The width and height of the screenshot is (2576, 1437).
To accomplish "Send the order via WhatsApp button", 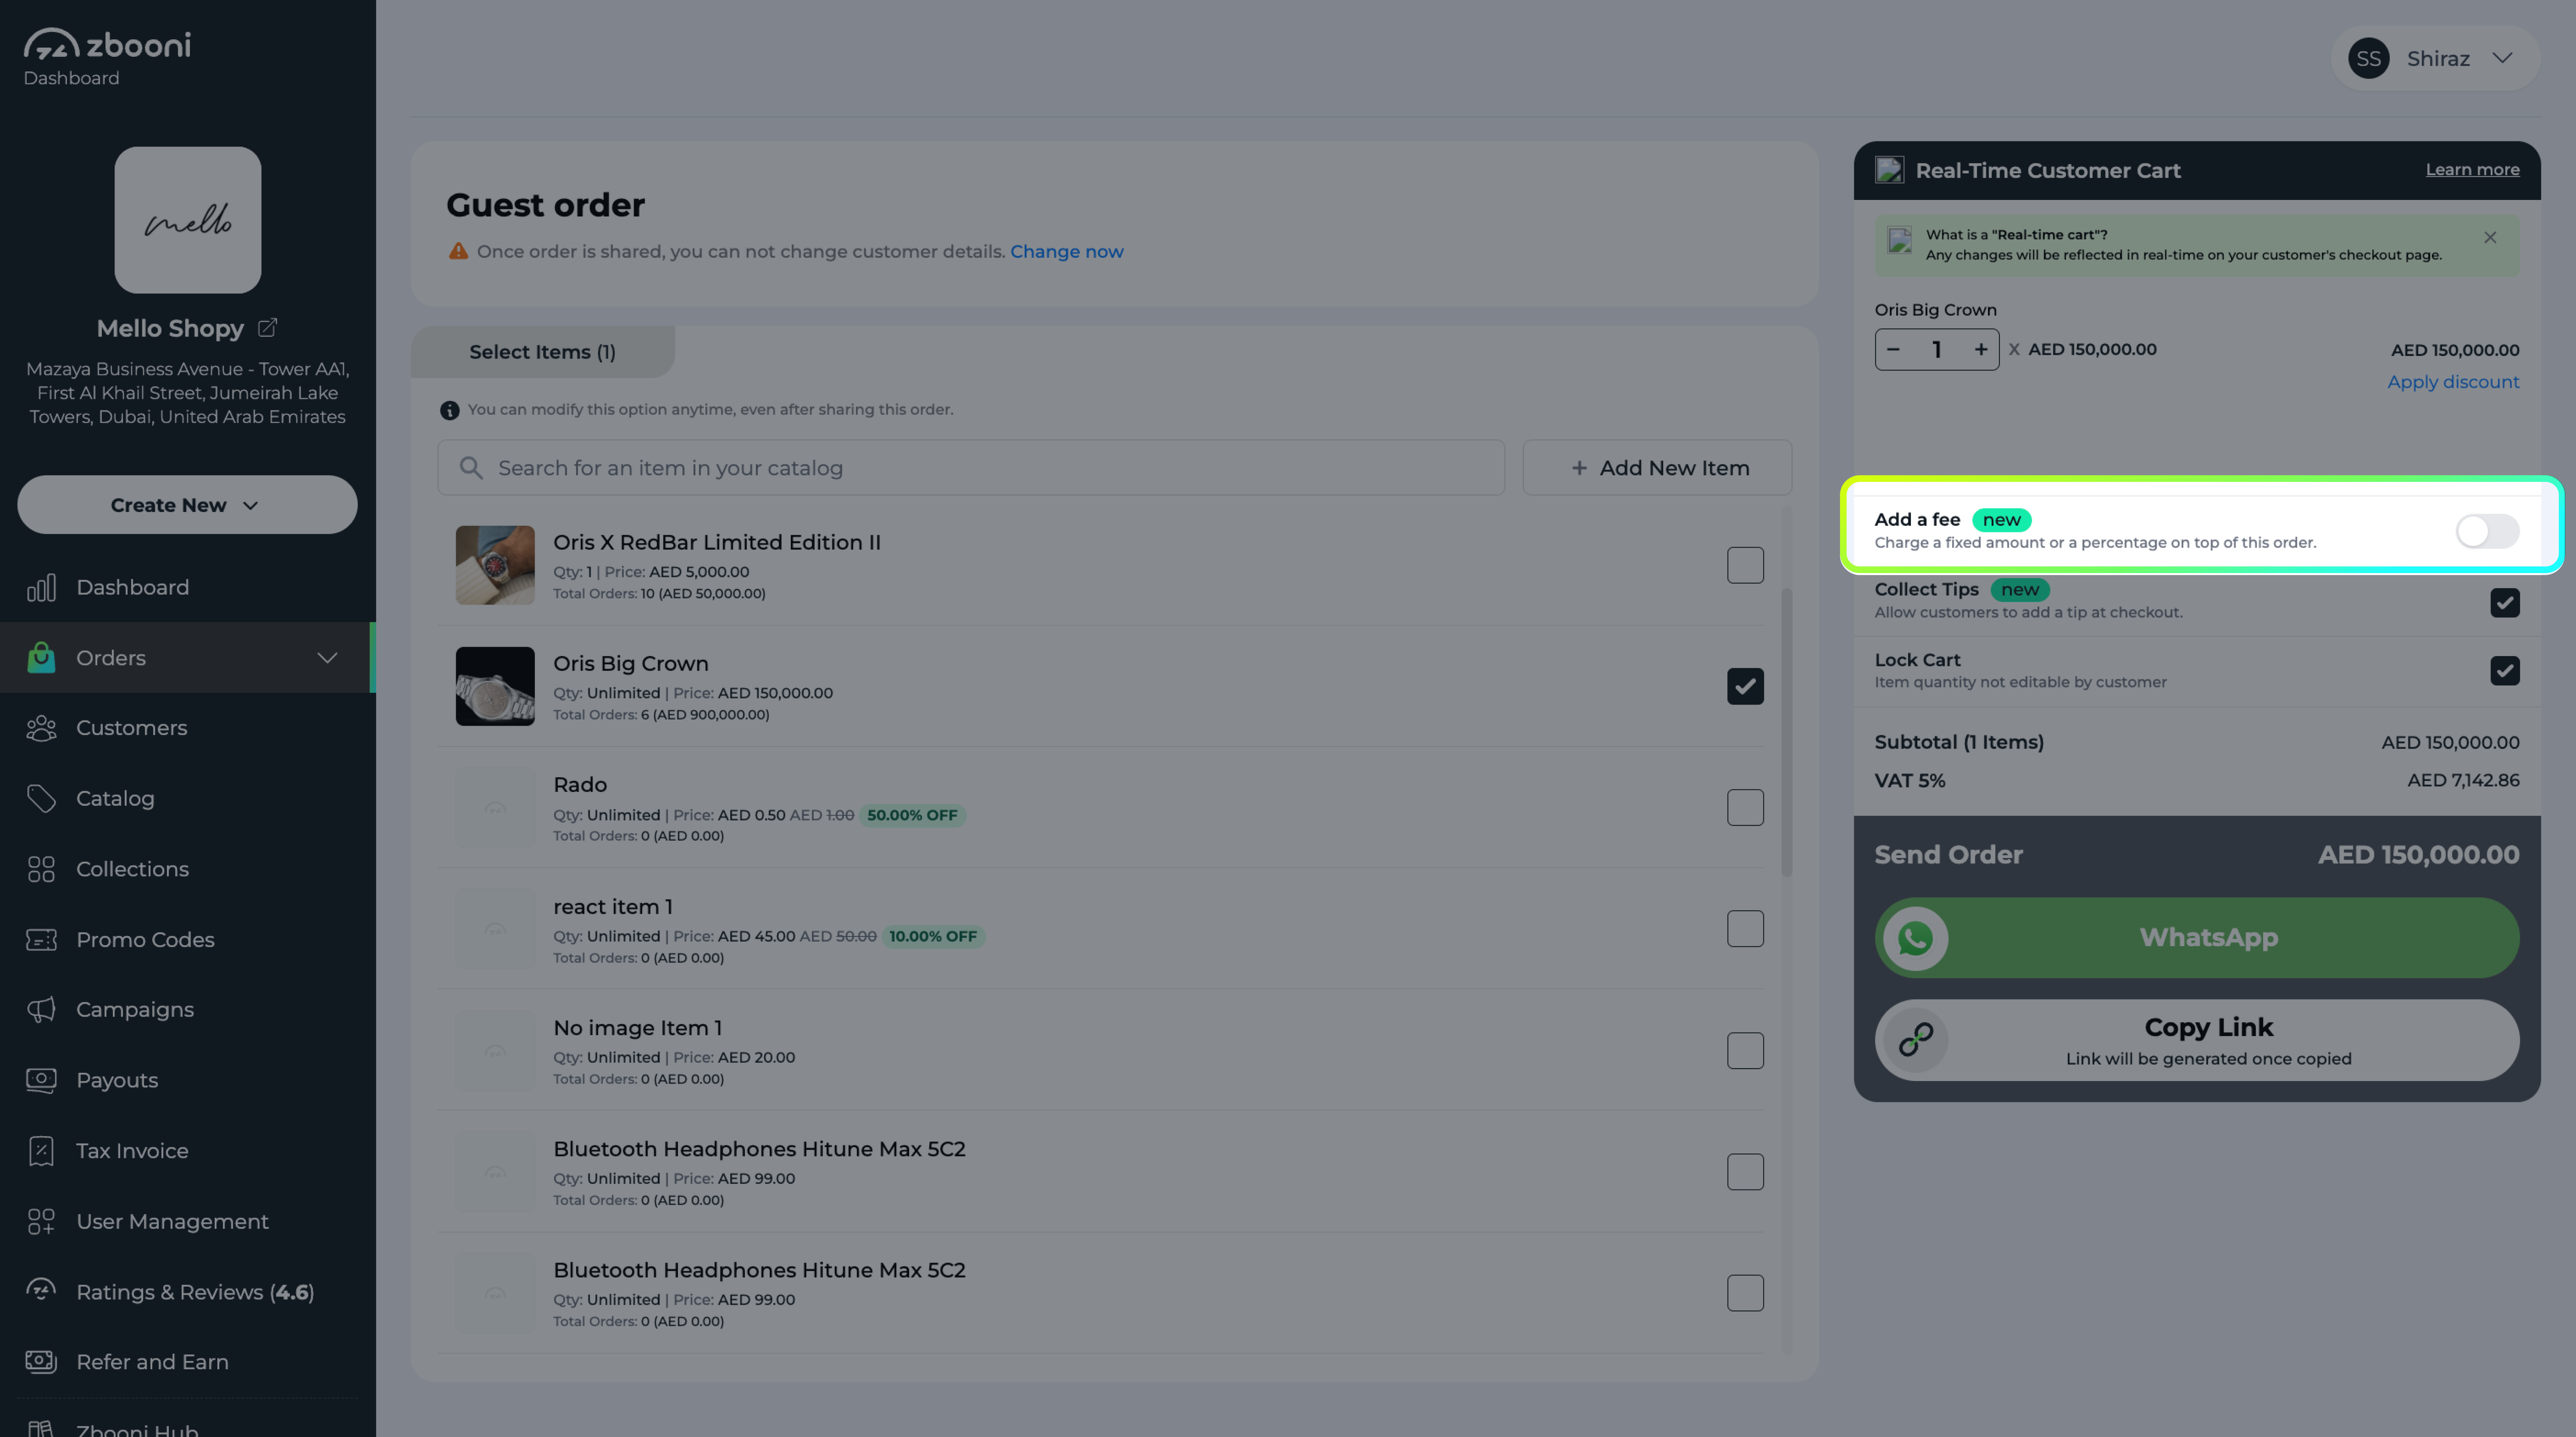I will click(x=2197, y=938).
